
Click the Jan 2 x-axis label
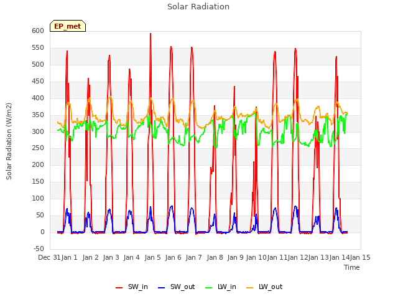pos(90,257)
